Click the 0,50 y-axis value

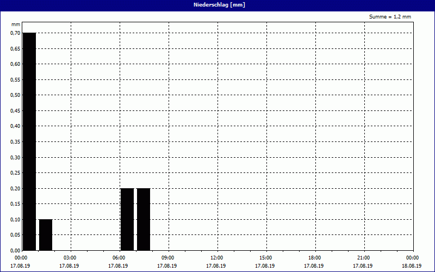(x=16, y=95)
